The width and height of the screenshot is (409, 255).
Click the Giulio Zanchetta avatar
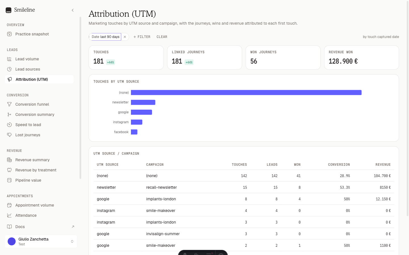click(x=12, y=241)
